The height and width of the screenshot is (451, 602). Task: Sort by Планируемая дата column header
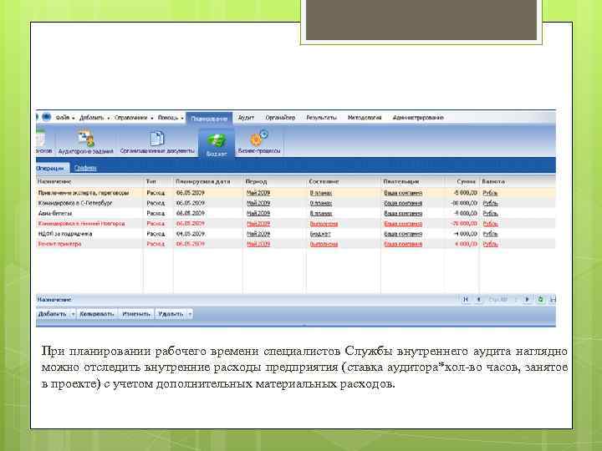[207, 181]
